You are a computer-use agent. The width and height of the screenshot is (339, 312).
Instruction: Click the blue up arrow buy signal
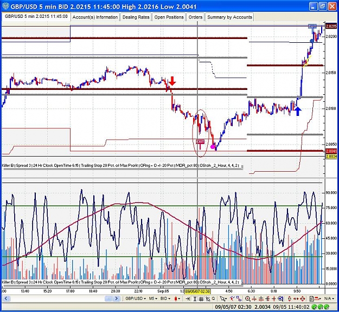[298, 112]
